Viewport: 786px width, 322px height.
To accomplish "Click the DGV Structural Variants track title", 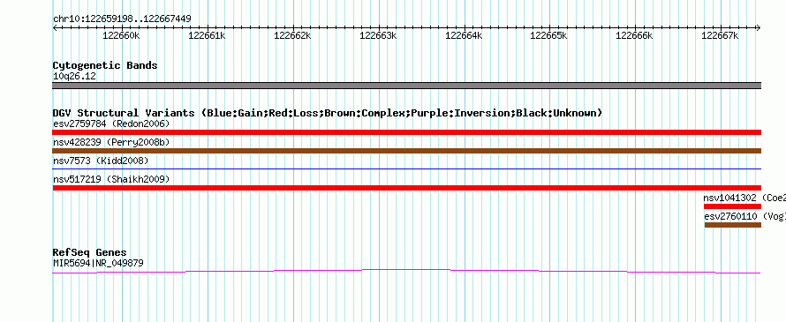I will tap(328, 113).
